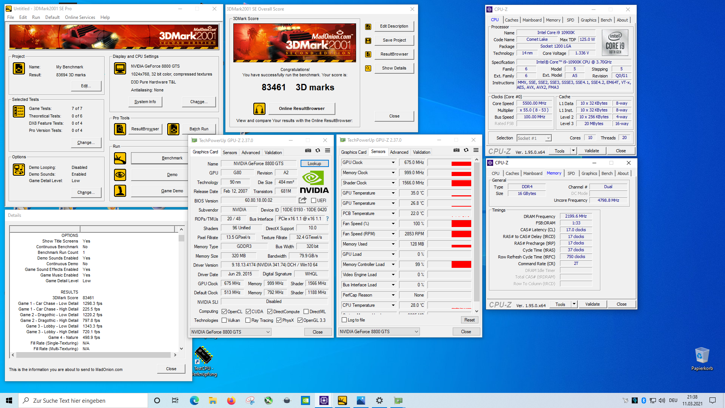This screenshot has width=725, height=408.
Task: Toggle the Vulkan checkbox
Action: tap(224, 320)
